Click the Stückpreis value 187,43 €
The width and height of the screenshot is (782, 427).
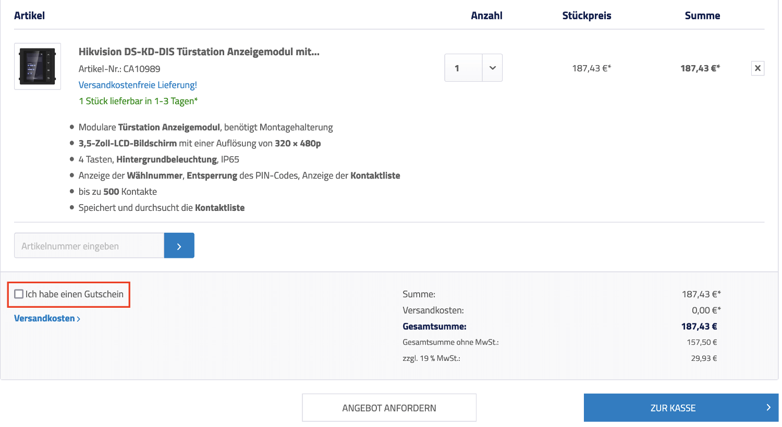[x=591, y=68]
